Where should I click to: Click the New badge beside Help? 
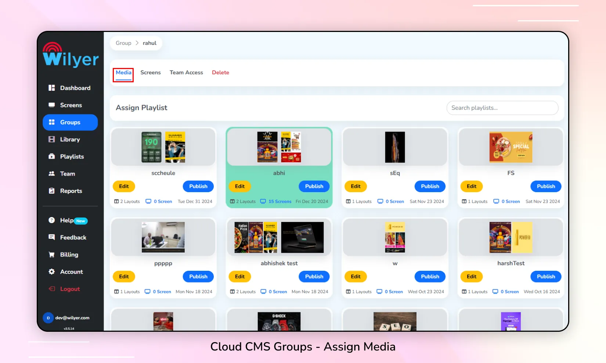(x=81, y=221)
